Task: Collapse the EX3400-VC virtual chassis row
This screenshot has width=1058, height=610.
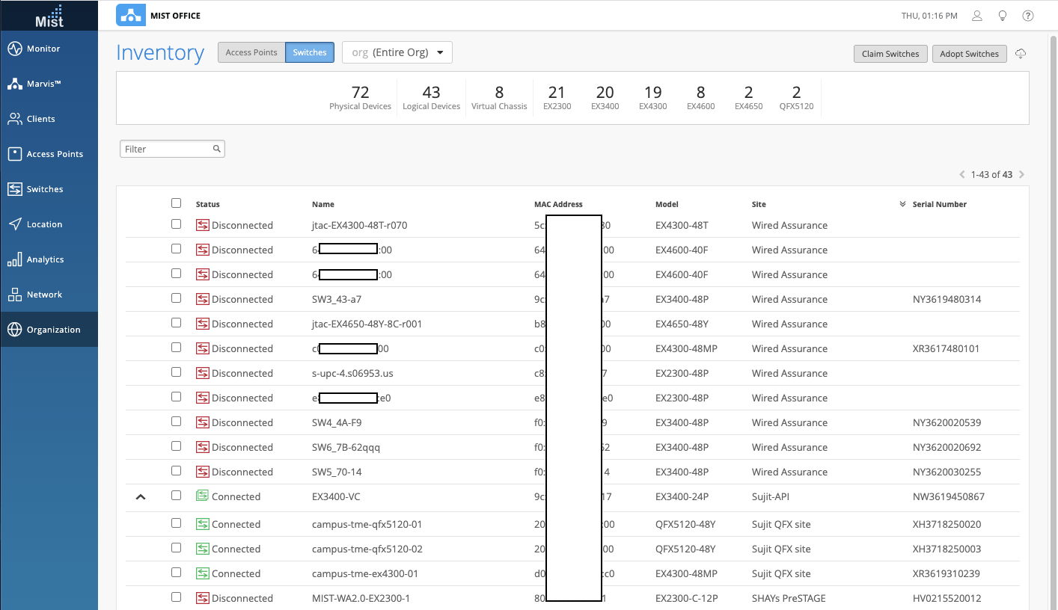Action: click(x=141, y=496)
